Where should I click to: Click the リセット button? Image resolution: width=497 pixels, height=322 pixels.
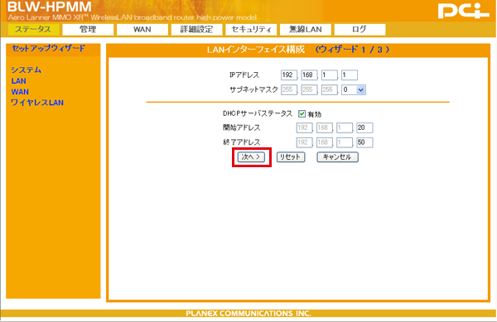tap(291, 157)
